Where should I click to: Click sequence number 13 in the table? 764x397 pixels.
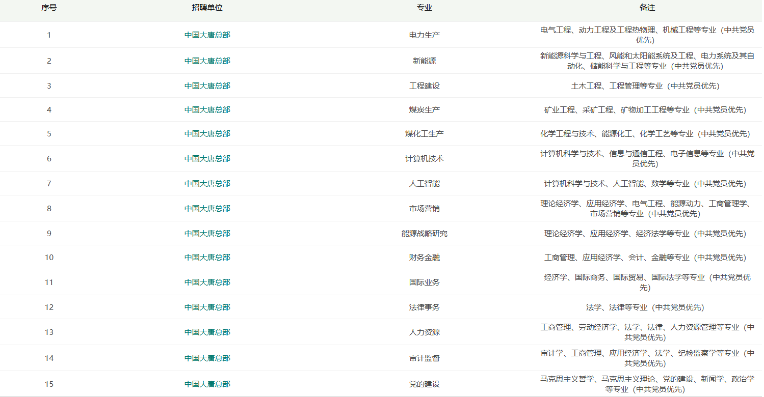click(49, 332)
